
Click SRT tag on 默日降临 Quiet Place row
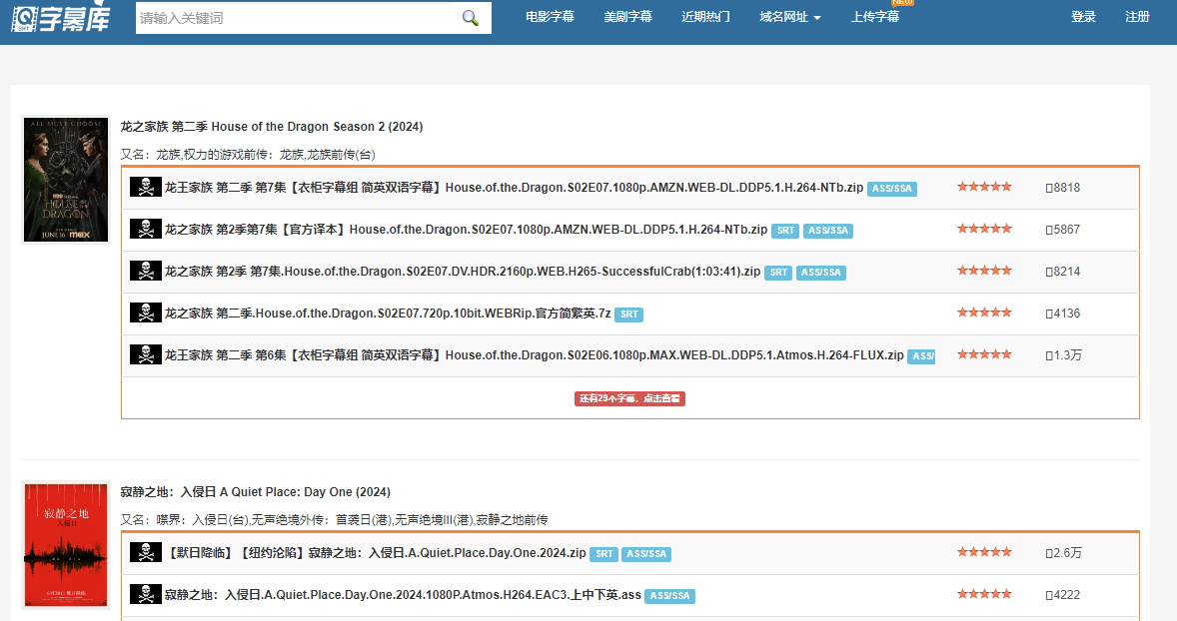tap(604, 554)
